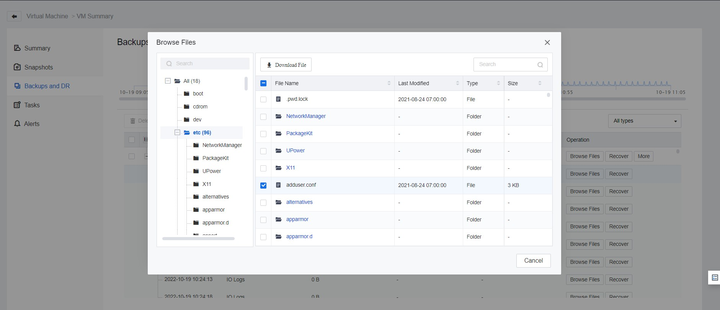Click the file list vertical scrollbar
Viewport: 720px width, 310px height.
(549, 95)
